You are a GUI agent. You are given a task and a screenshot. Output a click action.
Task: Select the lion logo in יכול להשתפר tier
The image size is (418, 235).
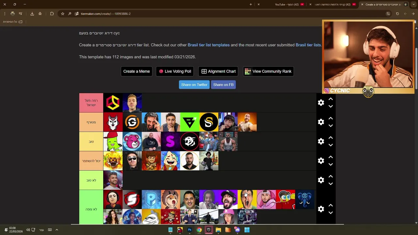113,161
